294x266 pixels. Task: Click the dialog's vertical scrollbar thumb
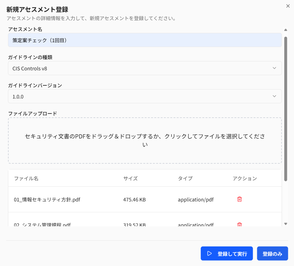[285, 109]
